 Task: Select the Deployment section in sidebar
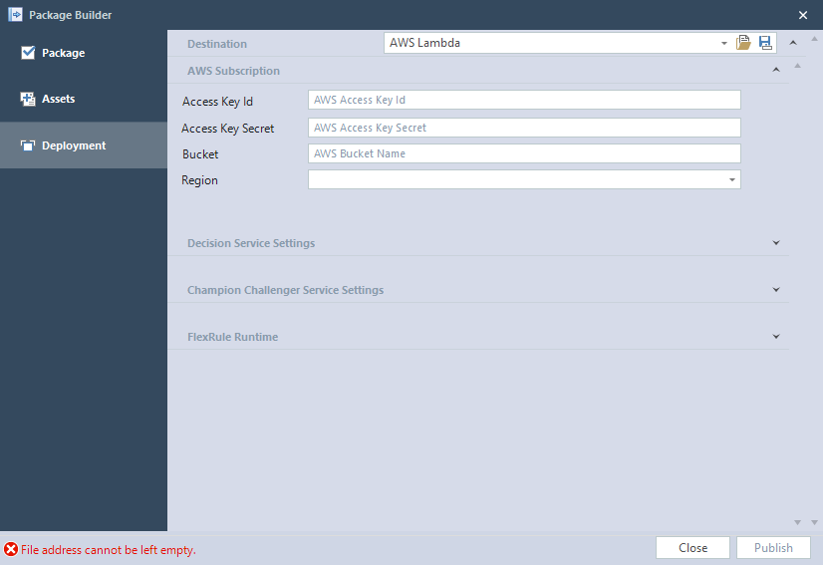[84, 145]
